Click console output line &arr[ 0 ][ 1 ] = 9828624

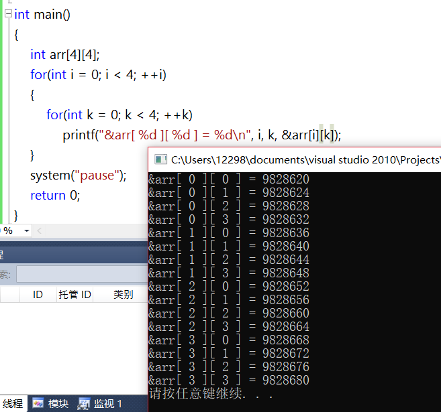(229, 192)
